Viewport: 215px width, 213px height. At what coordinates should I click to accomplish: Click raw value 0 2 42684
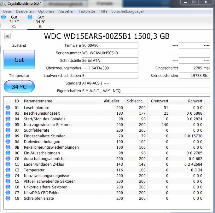(x=193, y=164)
